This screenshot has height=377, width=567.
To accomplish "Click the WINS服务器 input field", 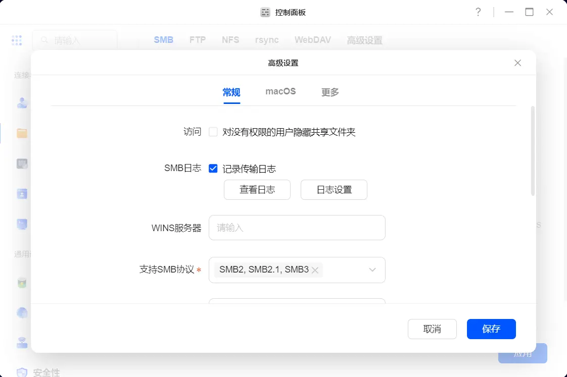I will point(297,228).
